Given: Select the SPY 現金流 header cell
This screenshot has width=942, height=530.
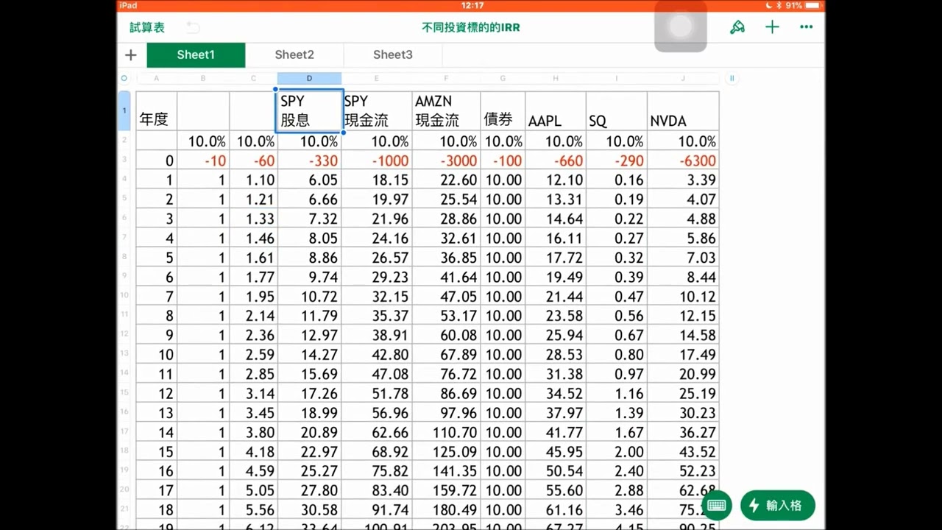Looking at the screenshot, I should coord(377,111).
